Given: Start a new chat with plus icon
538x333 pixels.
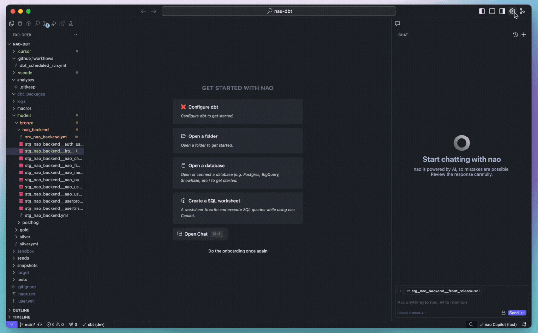Looking at the screenshot, I should pyautogui.click(x=524, y=35).
